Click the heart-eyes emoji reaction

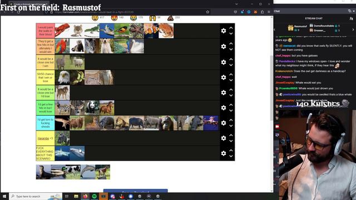(114, 18)
